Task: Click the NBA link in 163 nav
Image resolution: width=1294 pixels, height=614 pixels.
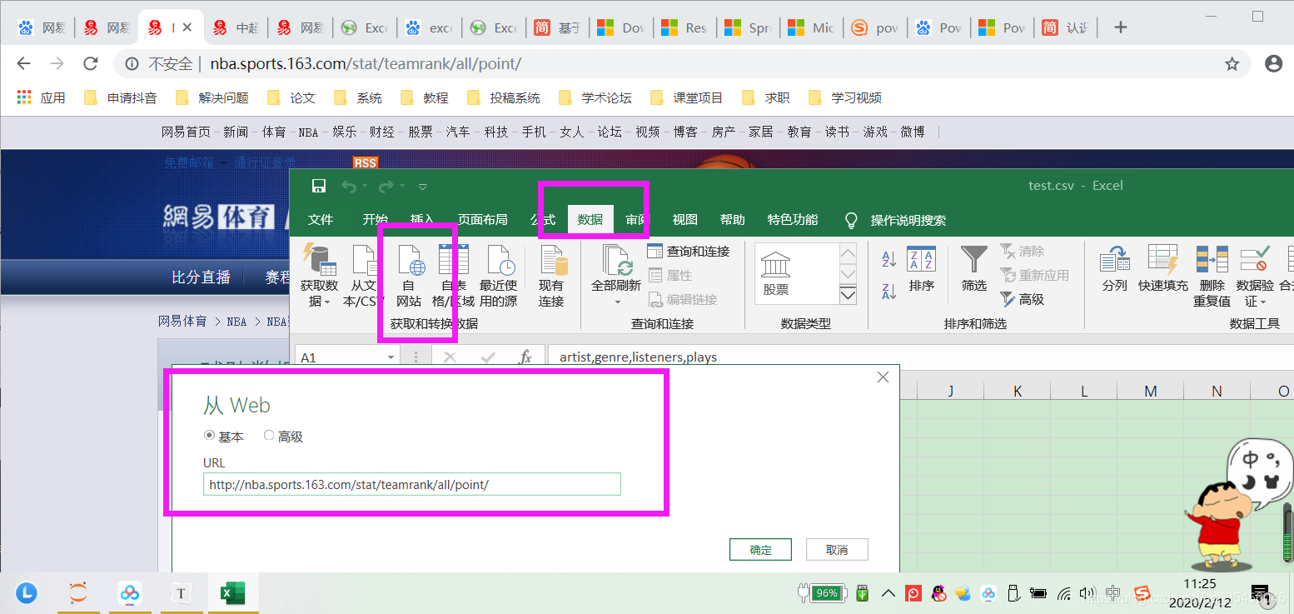Action: [x=308, y=132]
